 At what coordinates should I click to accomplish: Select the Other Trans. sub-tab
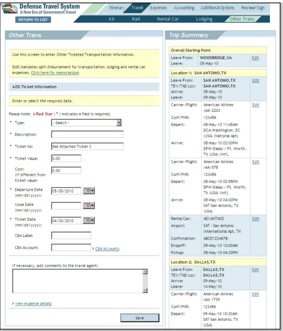coord(242,19)
